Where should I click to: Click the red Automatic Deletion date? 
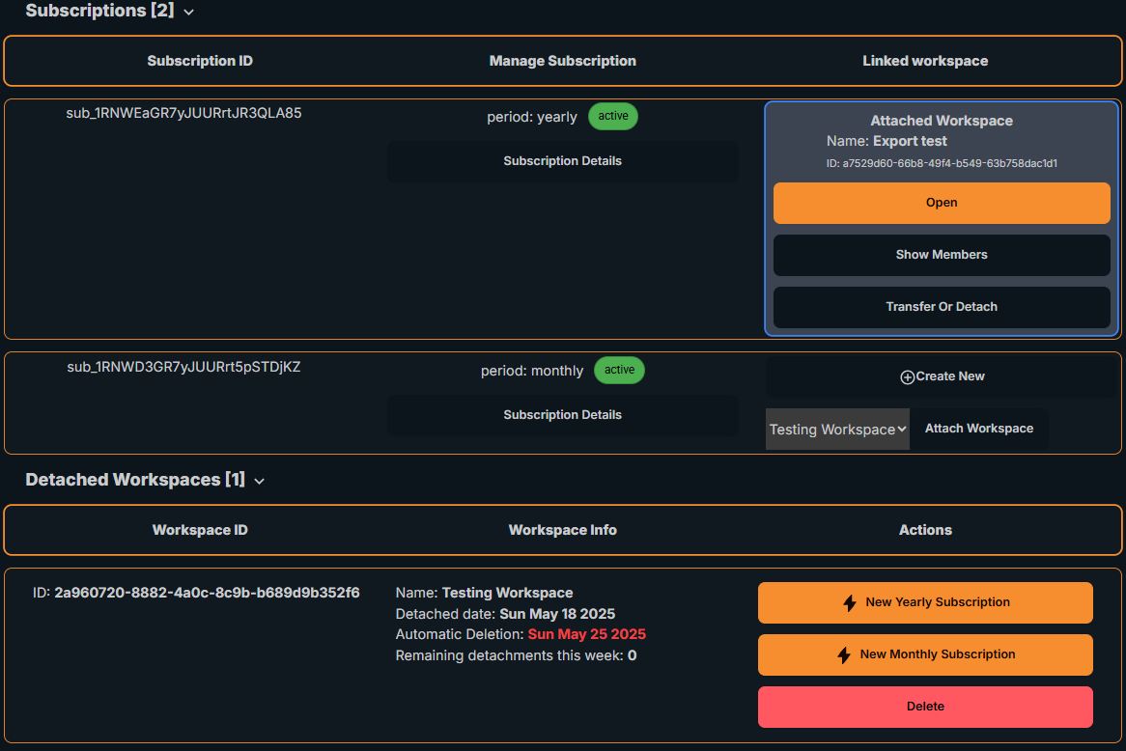[586, 634]
